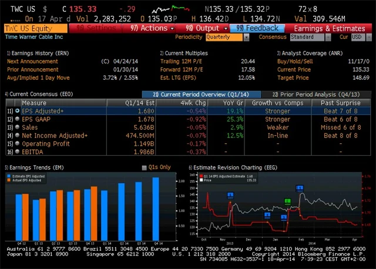The image size is (376, 269).
Task: Open the Settings button in toolbar
Action: coord(97,28)
